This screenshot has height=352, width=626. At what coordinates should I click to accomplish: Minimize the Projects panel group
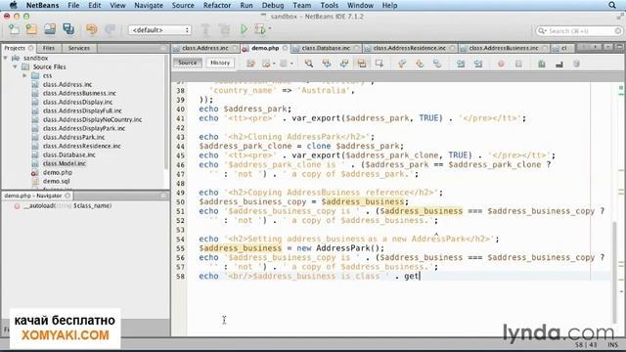coord(163,48)
